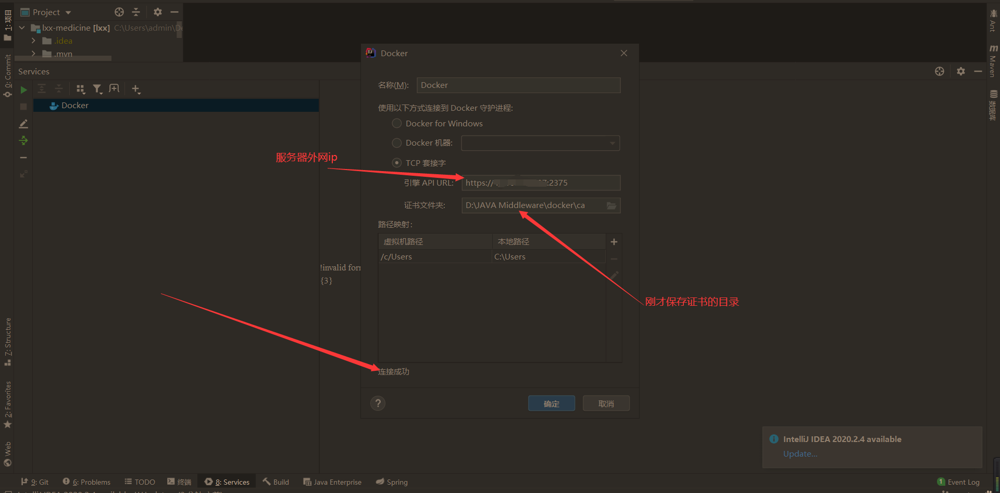The width and height of the screenshot is (1000, 493).
Task: Open the database tool window on right strip
Action: coord(993,105)
